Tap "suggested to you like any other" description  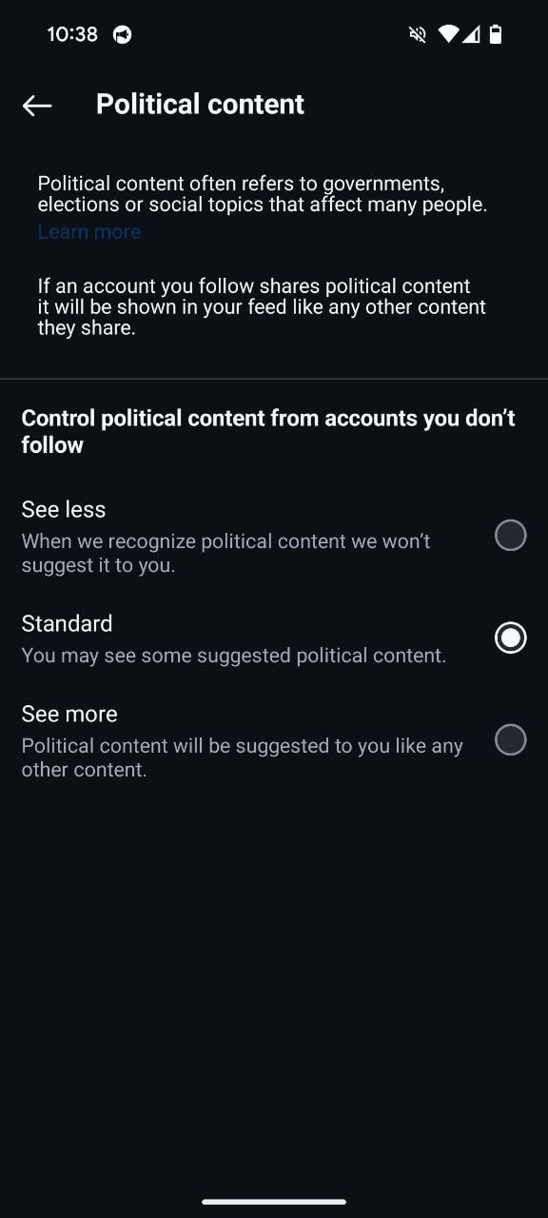tap(243, 757)
